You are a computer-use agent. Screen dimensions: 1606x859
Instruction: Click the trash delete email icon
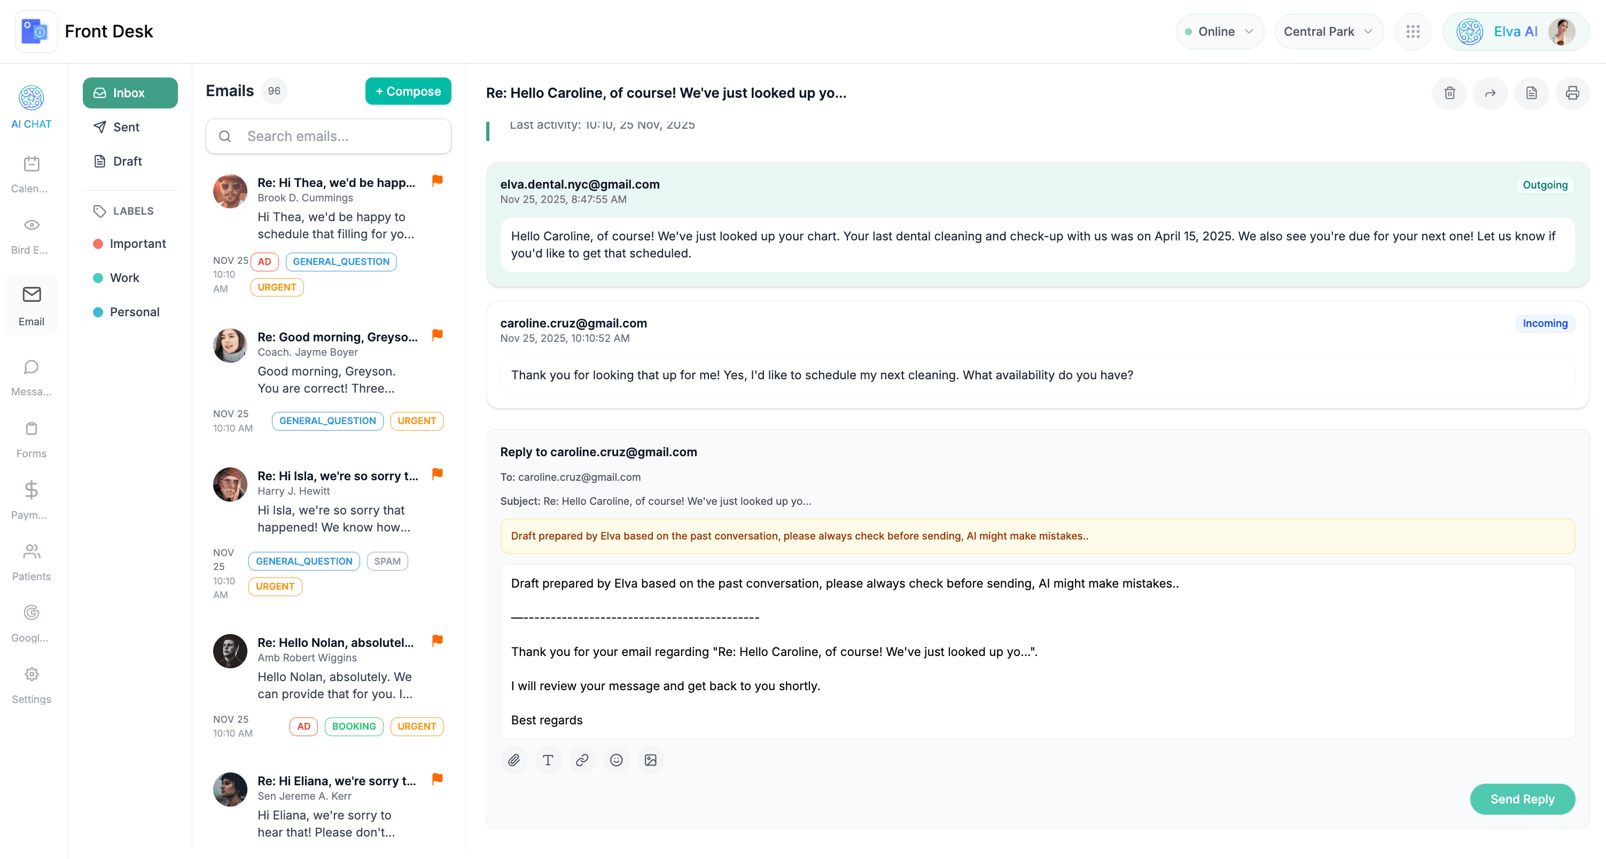click(1449, 93)
